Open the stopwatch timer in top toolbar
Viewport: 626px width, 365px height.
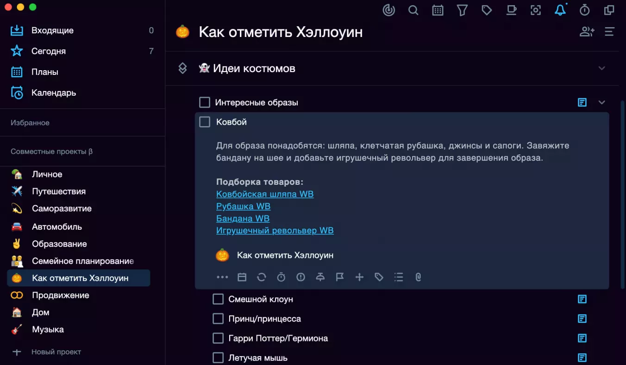point(585,10)
